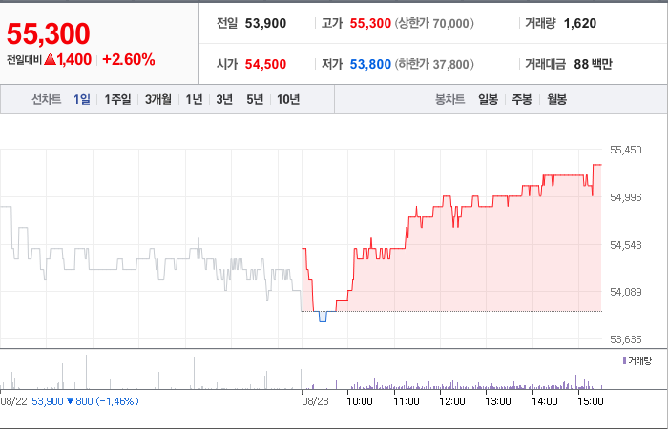Click the red up-triangle change icon
668x429 pixels.
coord(50,59)
